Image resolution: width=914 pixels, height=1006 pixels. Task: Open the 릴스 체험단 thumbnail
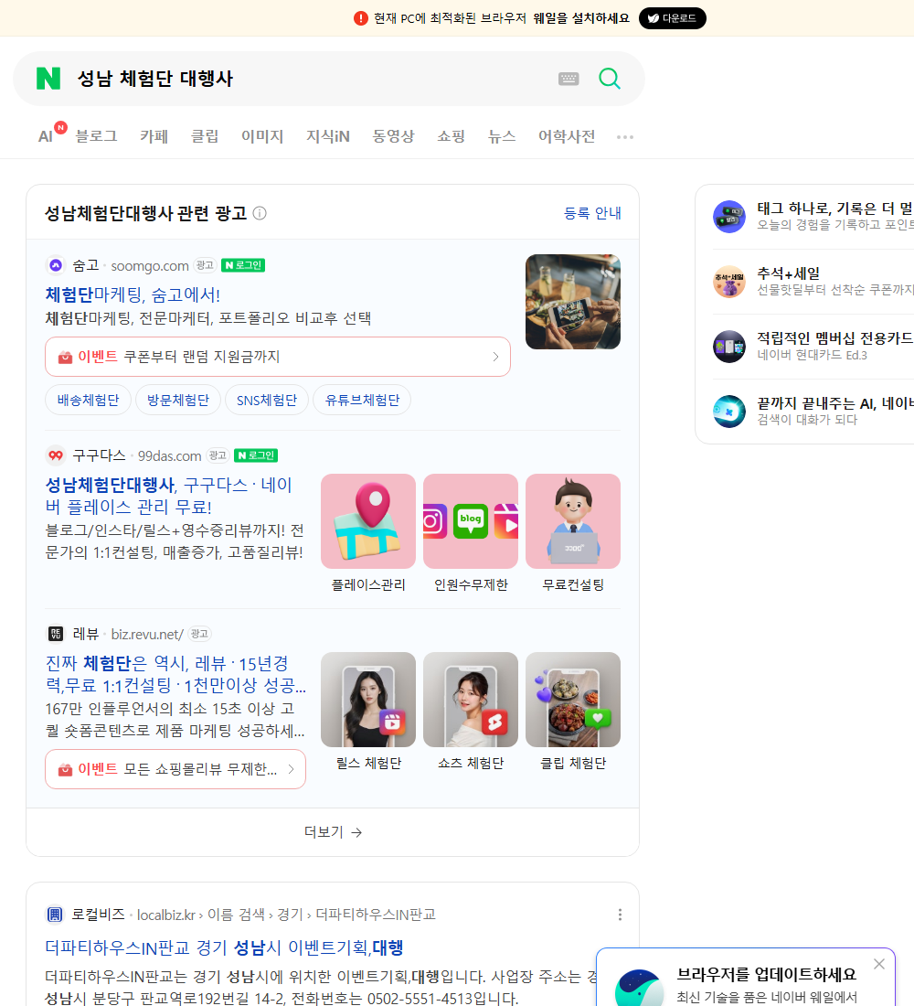pyautogui.click(x=368, y=700)
